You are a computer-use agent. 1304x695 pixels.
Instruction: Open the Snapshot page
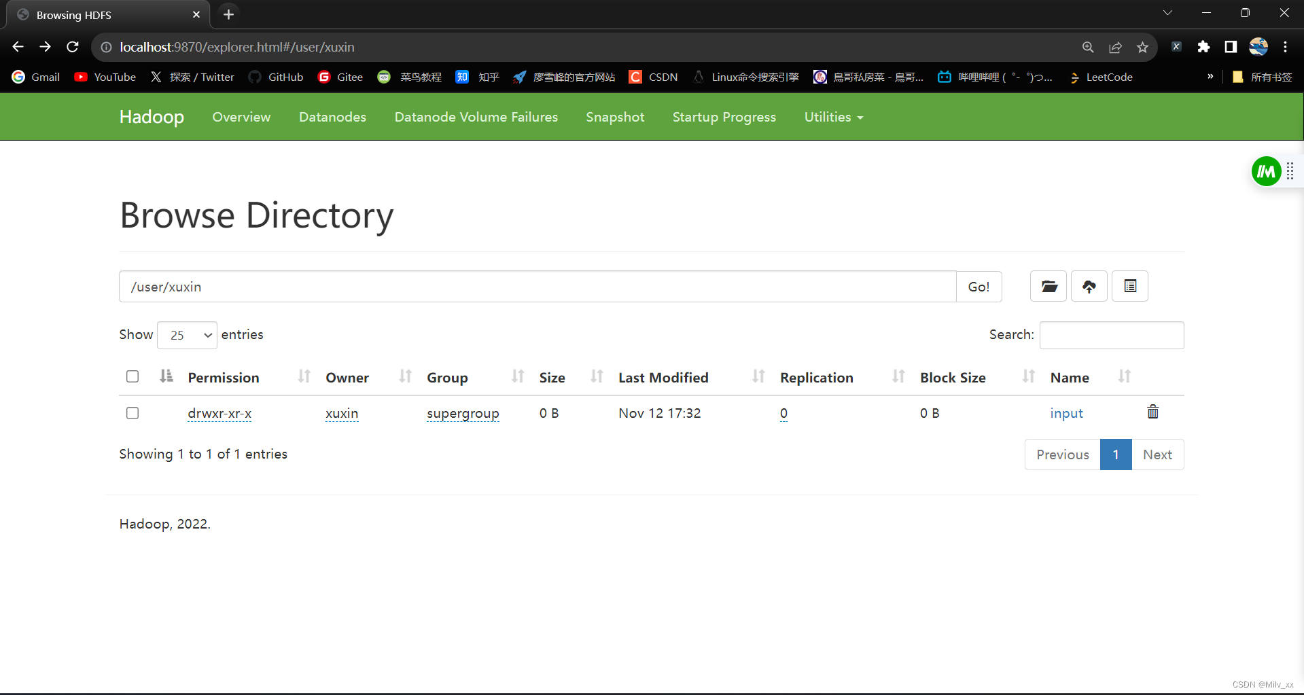614,117
